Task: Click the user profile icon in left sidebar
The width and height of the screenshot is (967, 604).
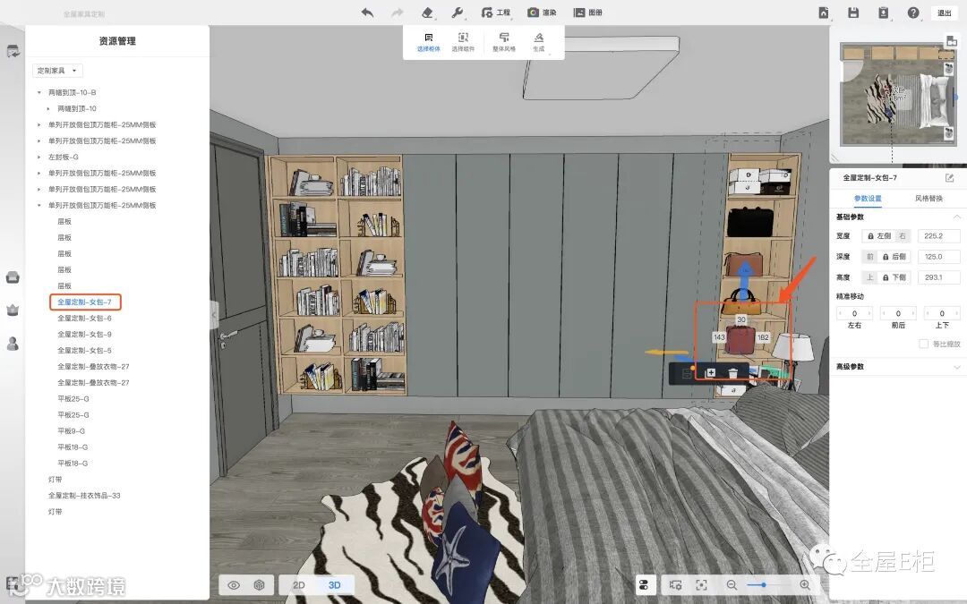Action: (13, 344)
